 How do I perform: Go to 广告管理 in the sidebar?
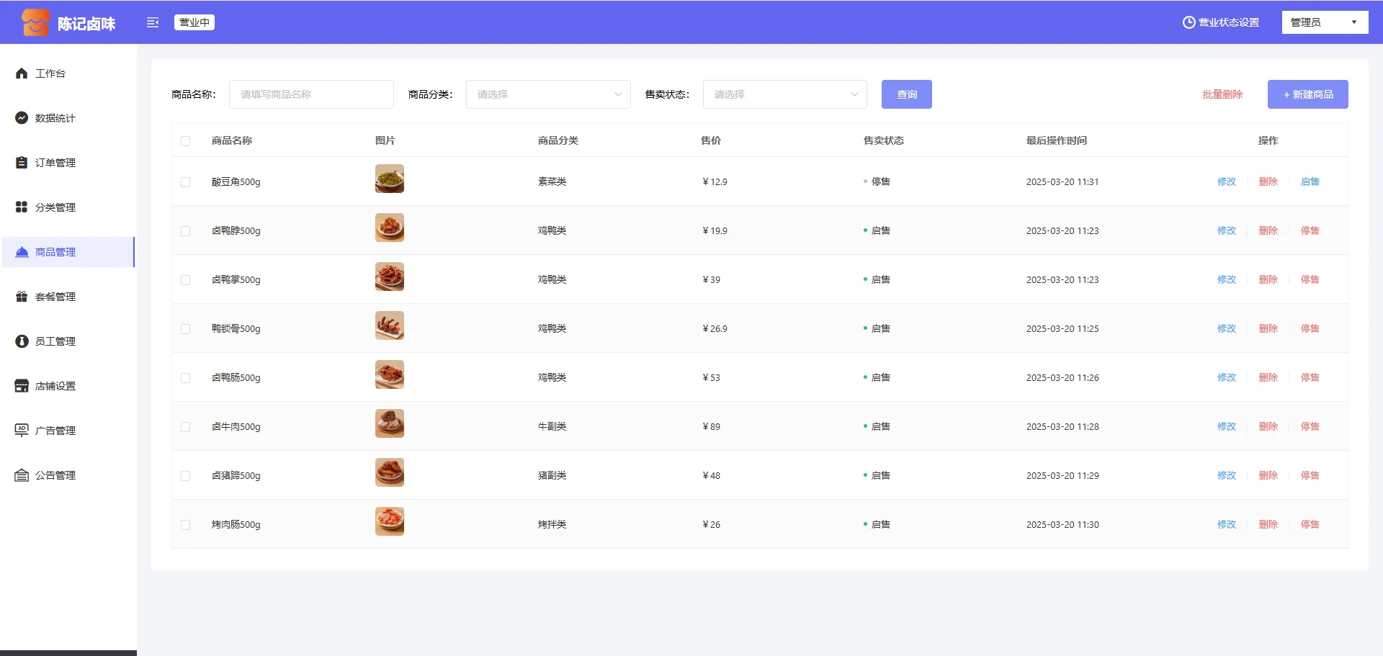click(55, 431)
